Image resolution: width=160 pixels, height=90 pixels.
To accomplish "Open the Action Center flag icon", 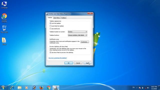I will pyautogui.click(x=140, y=88).
